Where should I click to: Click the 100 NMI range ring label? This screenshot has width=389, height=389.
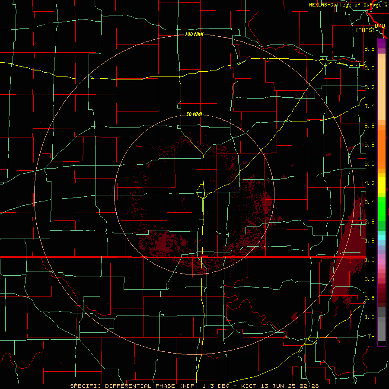pos(194,34)
